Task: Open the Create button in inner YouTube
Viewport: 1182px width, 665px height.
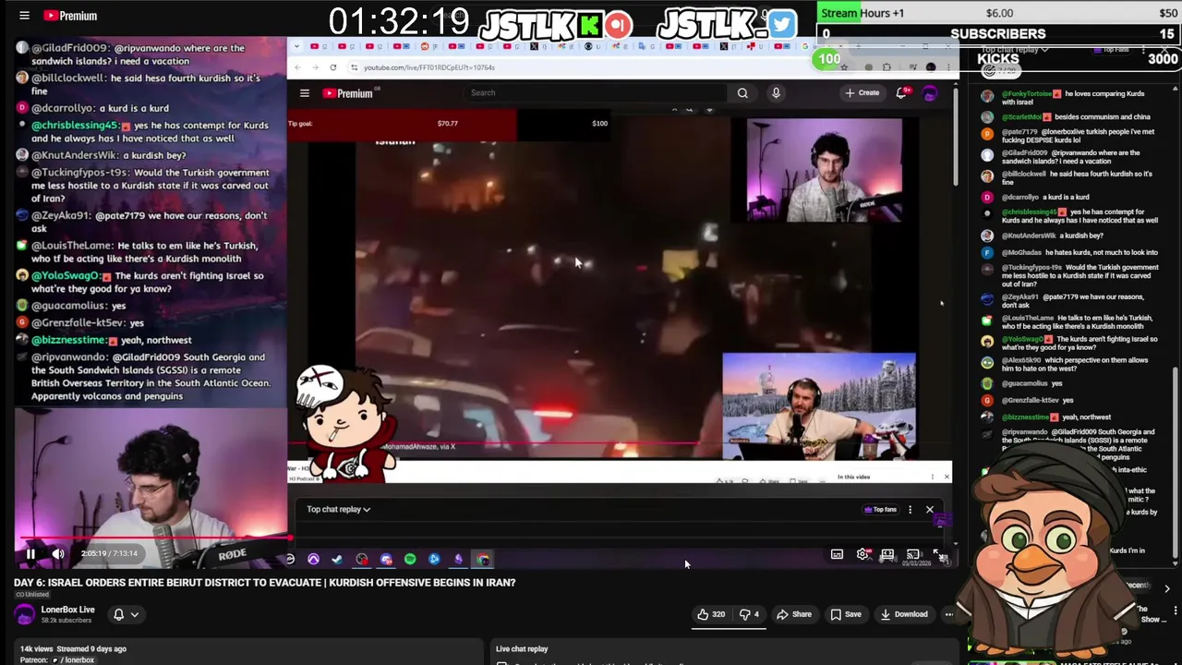Action: (862, 92)
